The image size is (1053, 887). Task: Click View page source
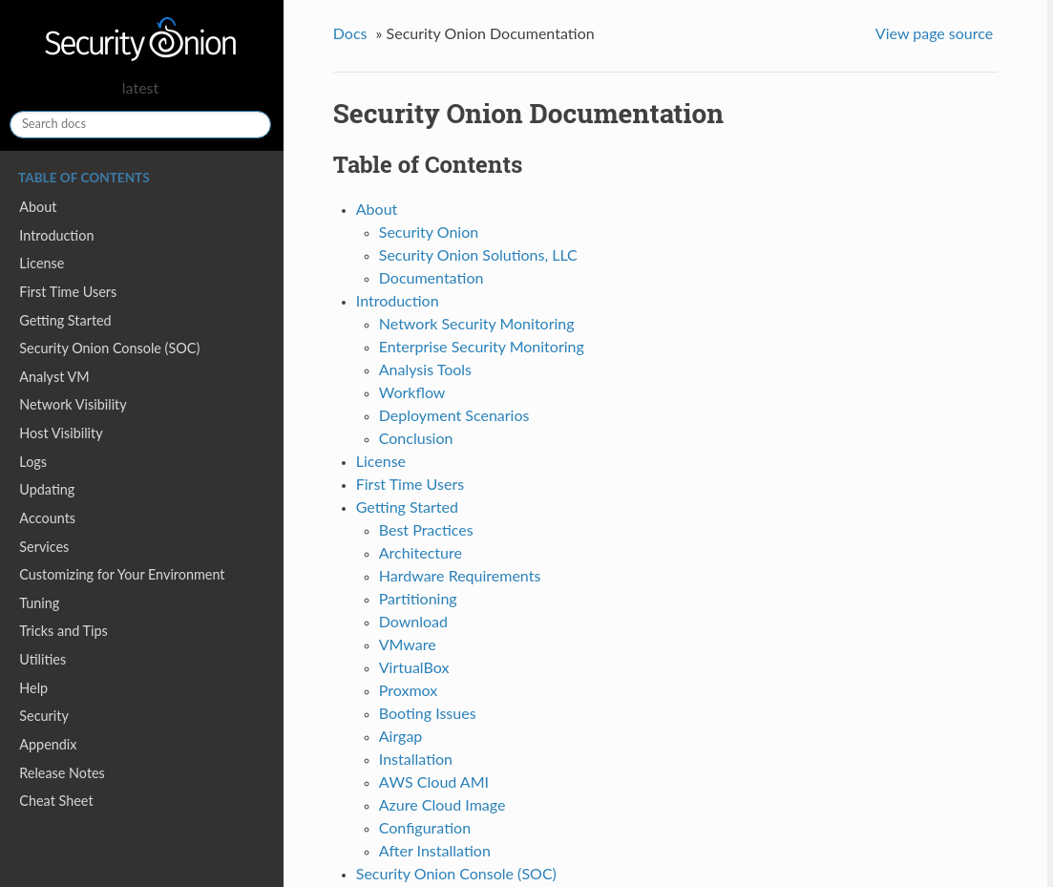[x=934, y=34]
